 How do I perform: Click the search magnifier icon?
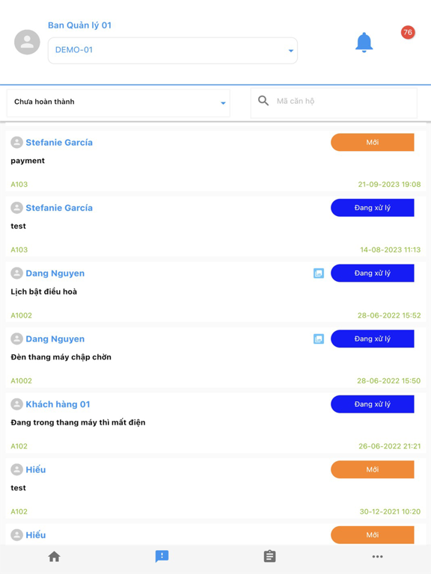tap(263, 101)
